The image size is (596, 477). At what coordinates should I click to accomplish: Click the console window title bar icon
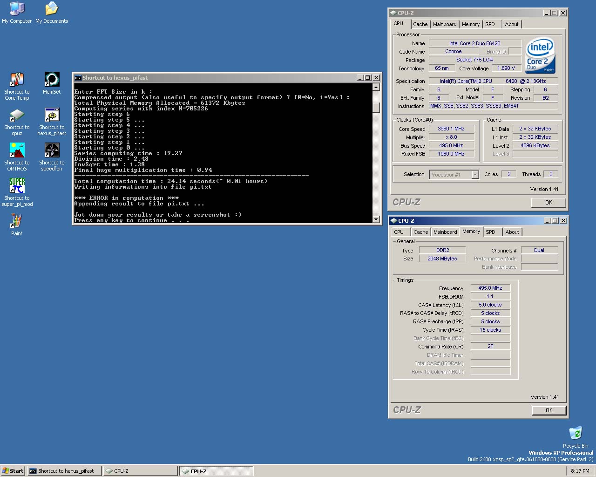click(x=78, y=78)
